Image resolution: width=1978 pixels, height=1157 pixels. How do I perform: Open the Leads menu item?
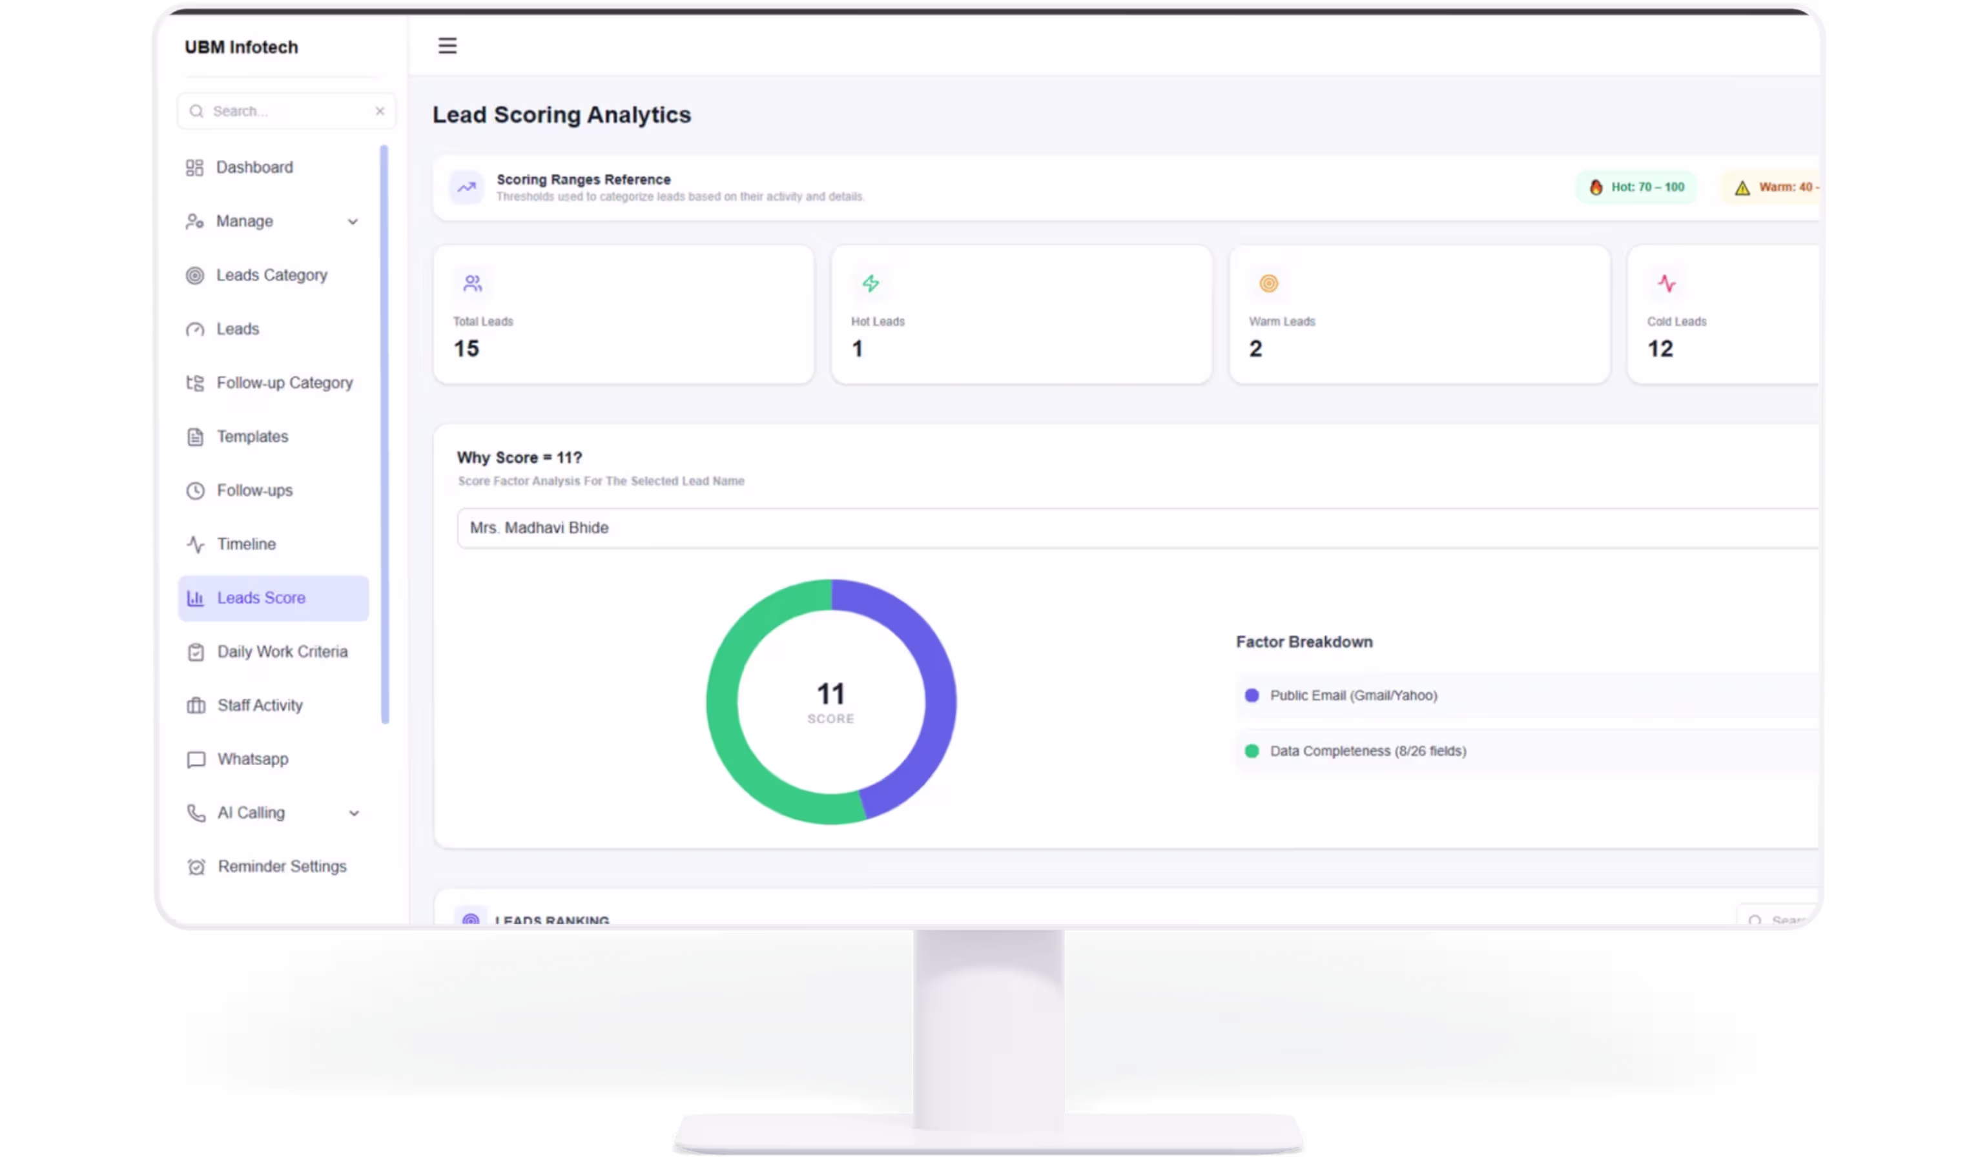pyautogui.click(x=238, y=329)
